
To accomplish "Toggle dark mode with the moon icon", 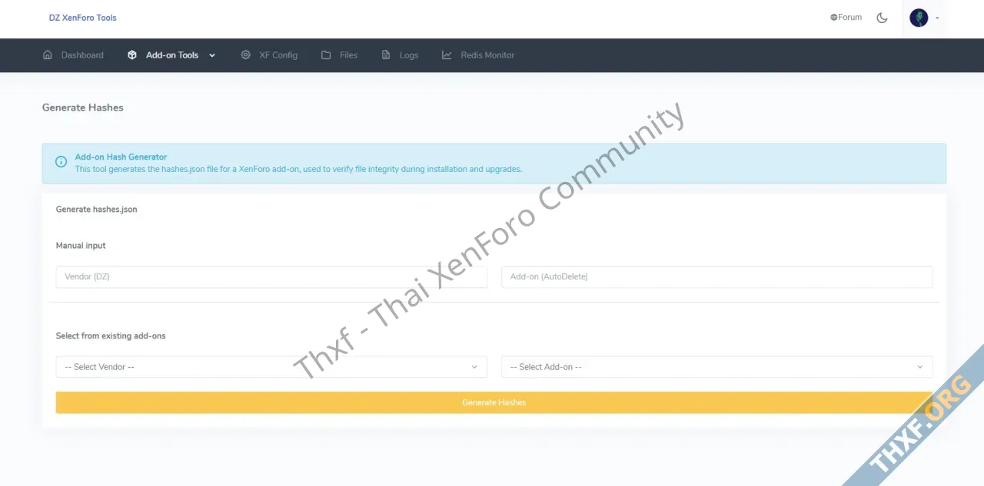I will (x=882, y=18).
